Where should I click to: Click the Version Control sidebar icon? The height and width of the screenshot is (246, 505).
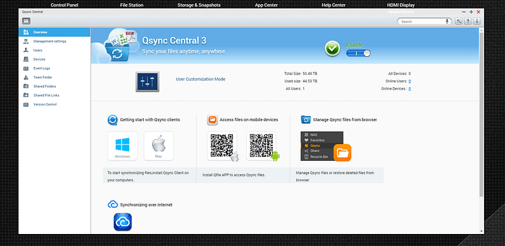coord(26,104)
